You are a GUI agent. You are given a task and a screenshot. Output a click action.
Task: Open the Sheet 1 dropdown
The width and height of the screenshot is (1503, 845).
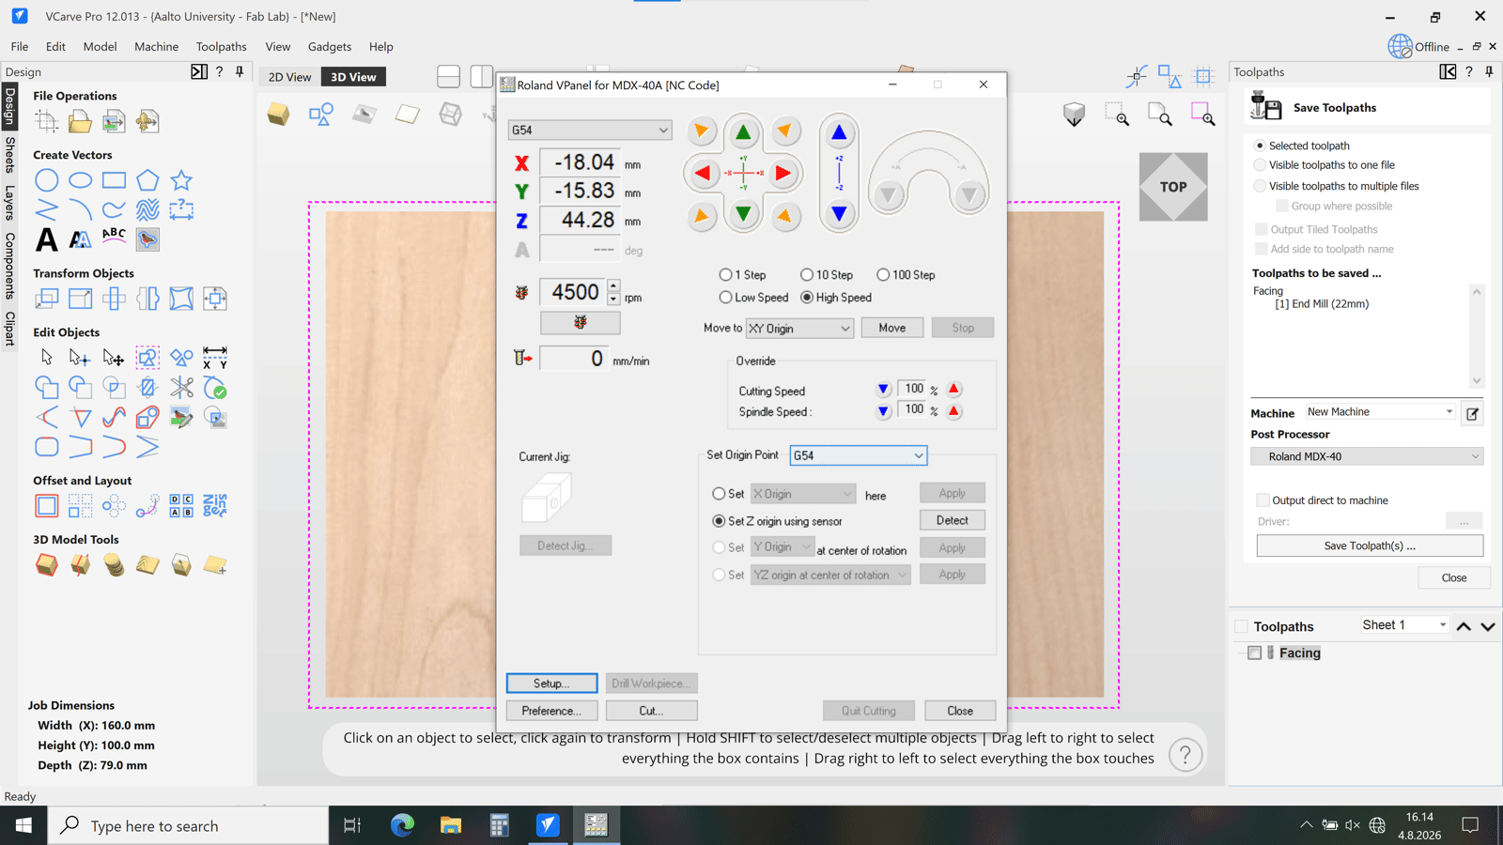click(1404, 625)
